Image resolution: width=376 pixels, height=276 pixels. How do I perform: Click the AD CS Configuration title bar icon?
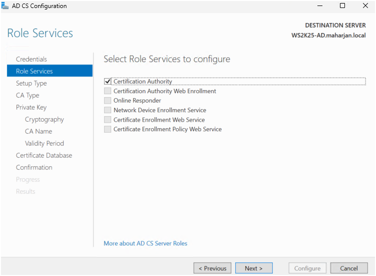tap(6, 6)
